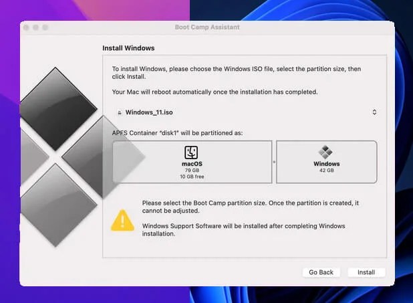Click the Boot Camp Assistant window title
Viewport: 413px width, 303px height.
[x=207, y=27]
